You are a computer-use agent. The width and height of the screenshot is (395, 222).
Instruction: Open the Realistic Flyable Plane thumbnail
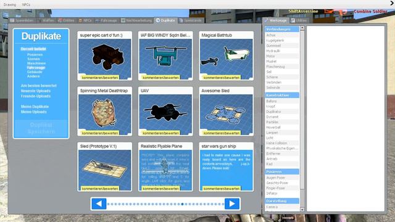[165, 170]
